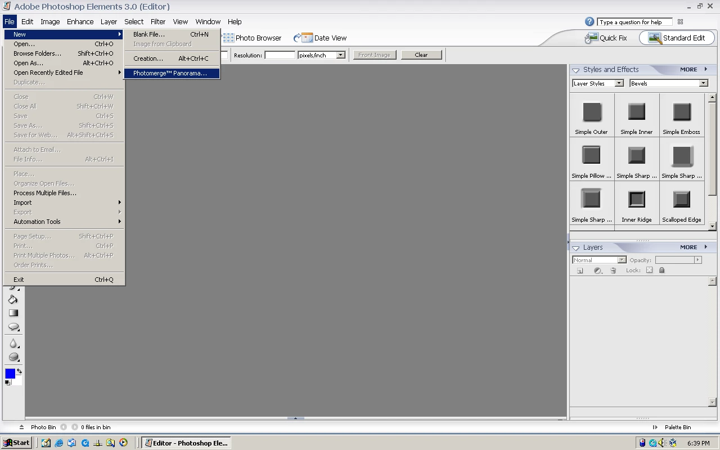Choose Blank File from New submenu
The height and width of the screenshot is (450, 720).
pos(172,34)
